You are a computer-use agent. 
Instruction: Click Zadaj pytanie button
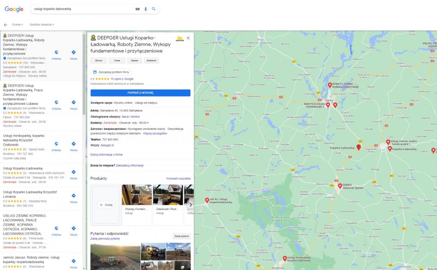[181, 236]
